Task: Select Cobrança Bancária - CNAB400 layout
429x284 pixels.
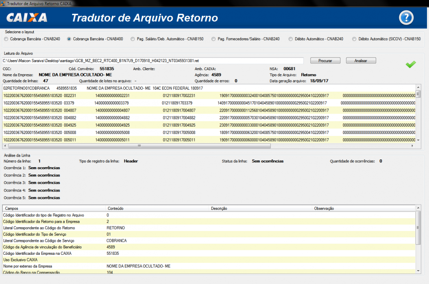Action: 69,39
